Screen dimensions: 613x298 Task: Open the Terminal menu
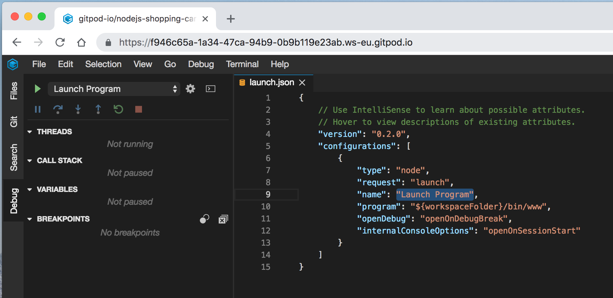[242, 64]
